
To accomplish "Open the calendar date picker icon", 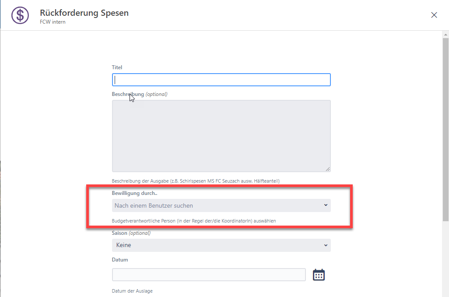I will 319,275.
